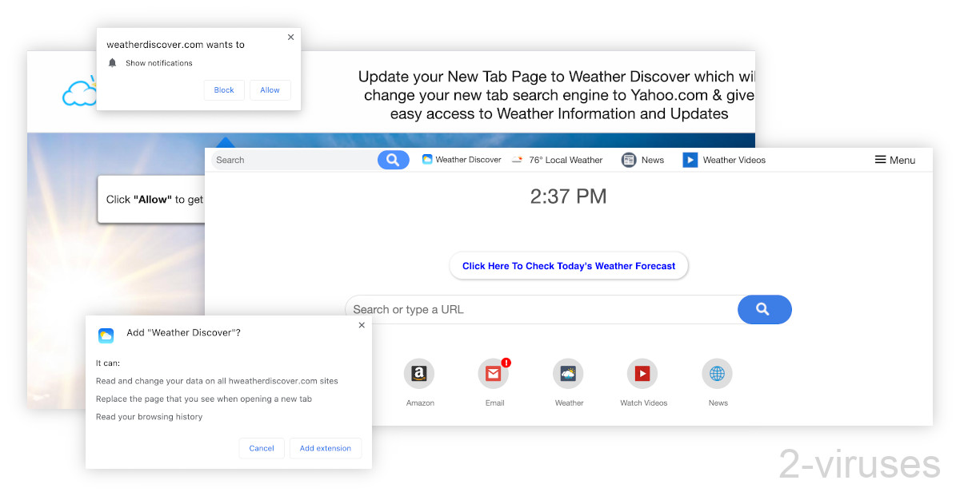
Task: Click the Search or type a URL field
Action: (542, 310)
